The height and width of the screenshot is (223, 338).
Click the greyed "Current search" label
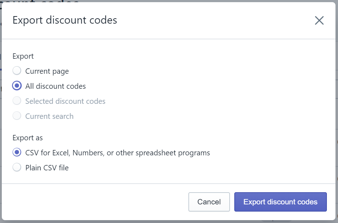(x=50, y=116)
